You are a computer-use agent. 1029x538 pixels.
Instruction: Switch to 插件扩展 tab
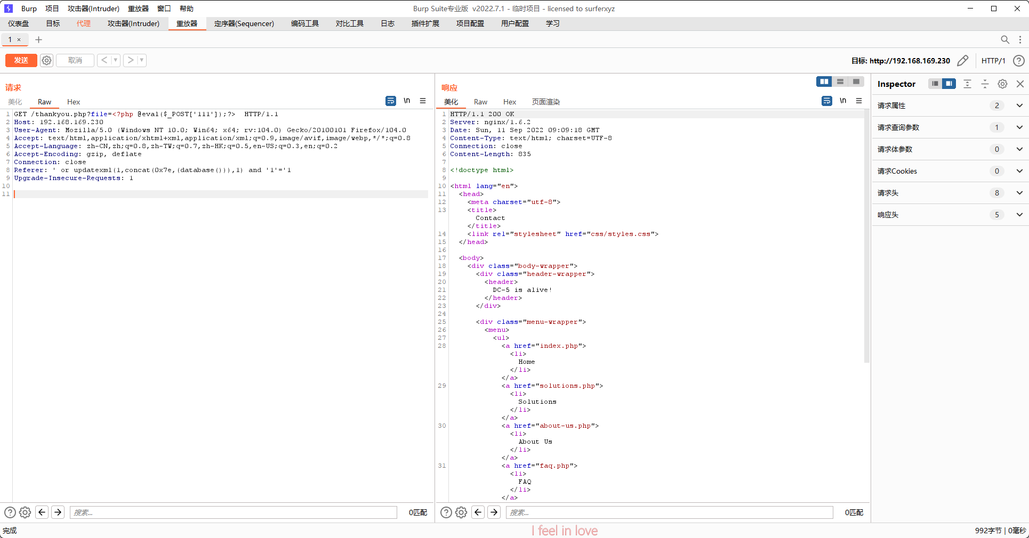pyautogui.click(x=425, y=23)
